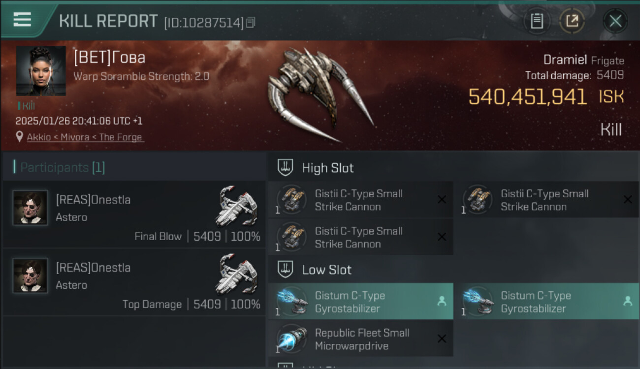The image size is (640, 369).
Task: Close the Kill Report window
Action: point(615,21)
